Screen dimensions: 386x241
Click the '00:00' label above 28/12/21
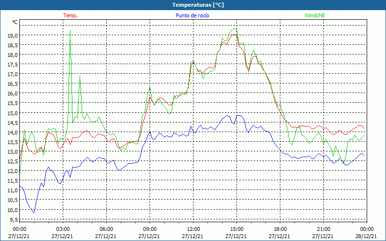[367, 229]
